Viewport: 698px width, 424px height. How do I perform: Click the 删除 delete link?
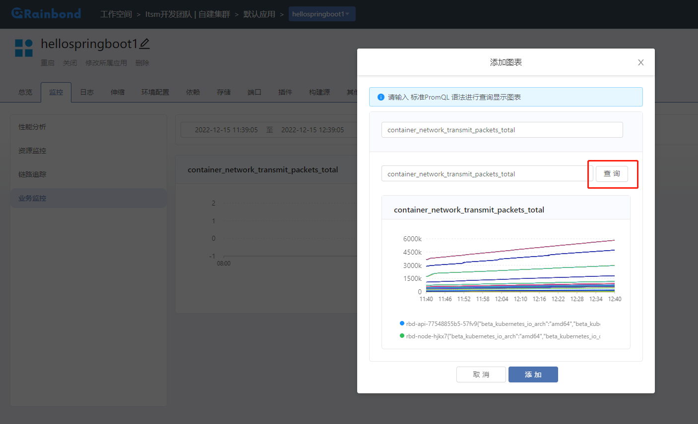[x=141, y=62]
